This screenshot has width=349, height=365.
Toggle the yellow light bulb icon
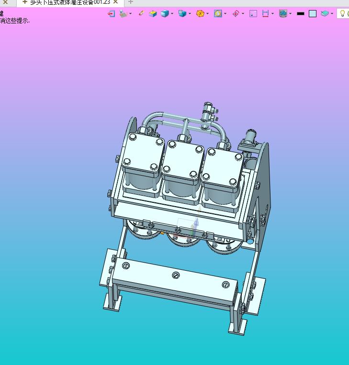coord(342,13)
